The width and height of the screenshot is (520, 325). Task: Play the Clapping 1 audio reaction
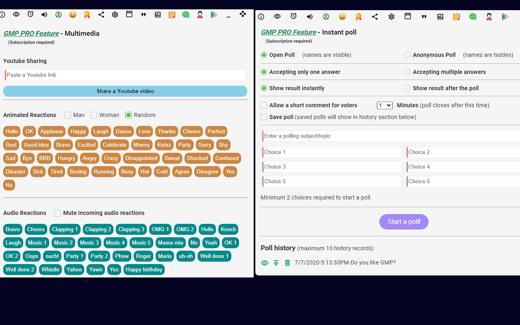[65, 230]
